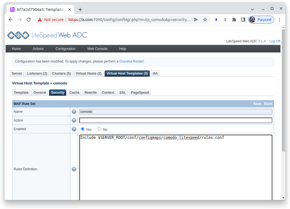Open the Configuration menu in navigation bar

click(65, 49)
